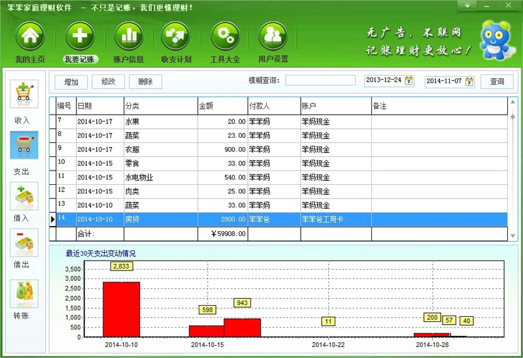Click the 工具大全 label
The image size is (523, 358).
pyautogui.click(x=225, y=59)
